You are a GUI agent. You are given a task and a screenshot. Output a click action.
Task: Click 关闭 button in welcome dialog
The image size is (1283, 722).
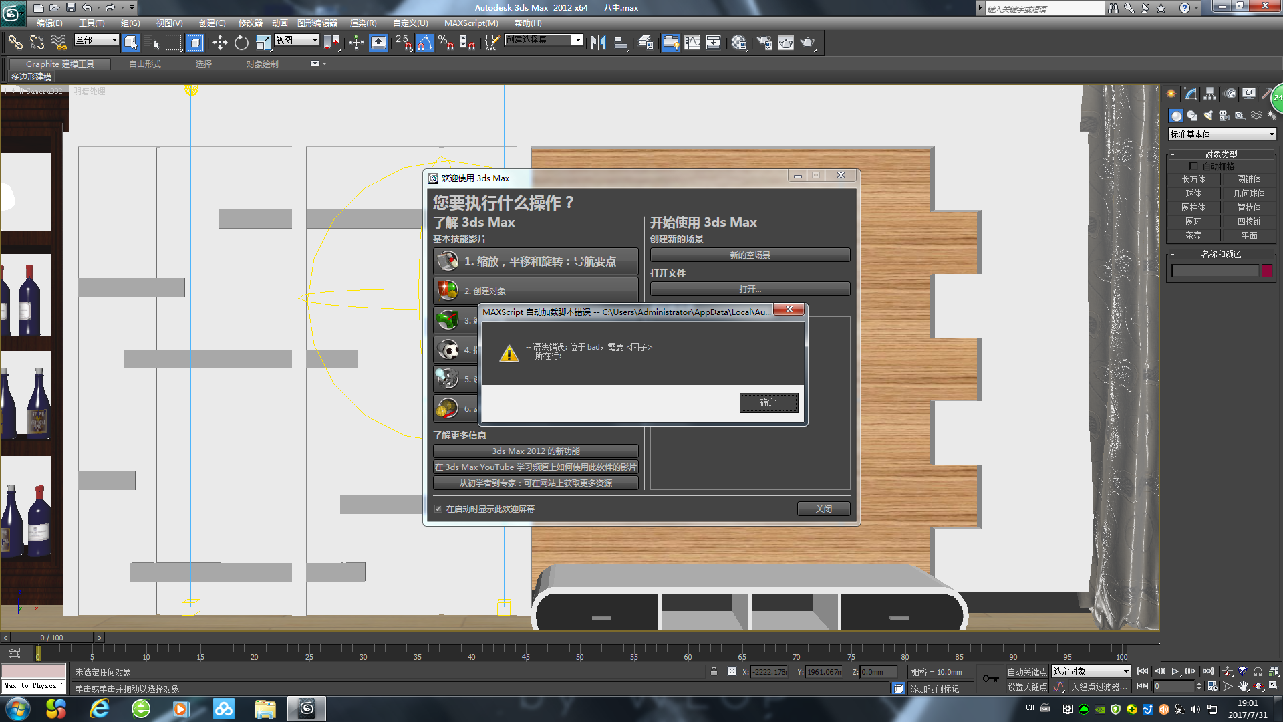[823, 509]
